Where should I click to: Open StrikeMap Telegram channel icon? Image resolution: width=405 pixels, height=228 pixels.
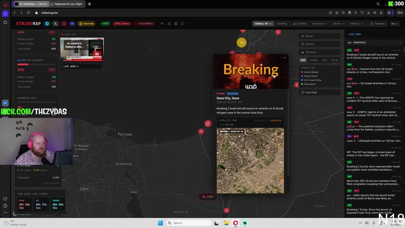pyautogui.click(x=47, y=23)
